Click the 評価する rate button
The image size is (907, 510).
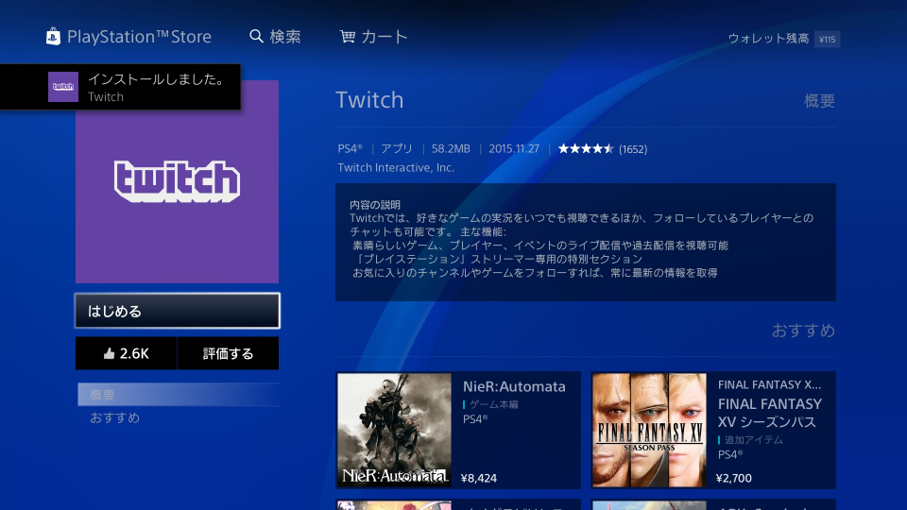[x=228, y=353]
